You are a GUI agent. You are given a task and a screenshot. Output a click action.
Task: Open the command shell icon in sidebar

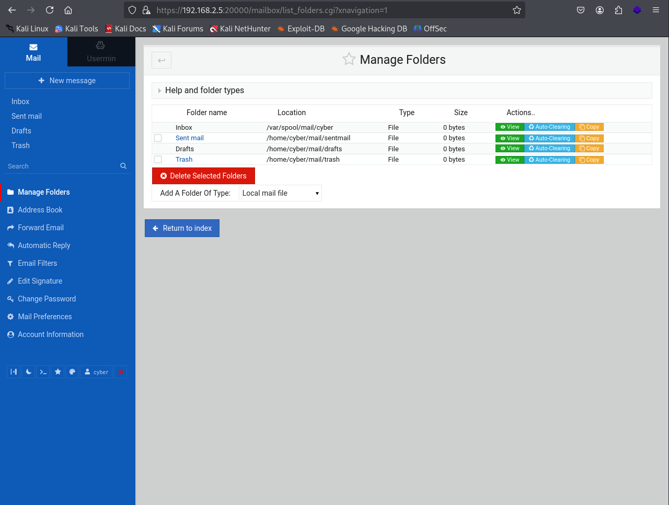43,372
